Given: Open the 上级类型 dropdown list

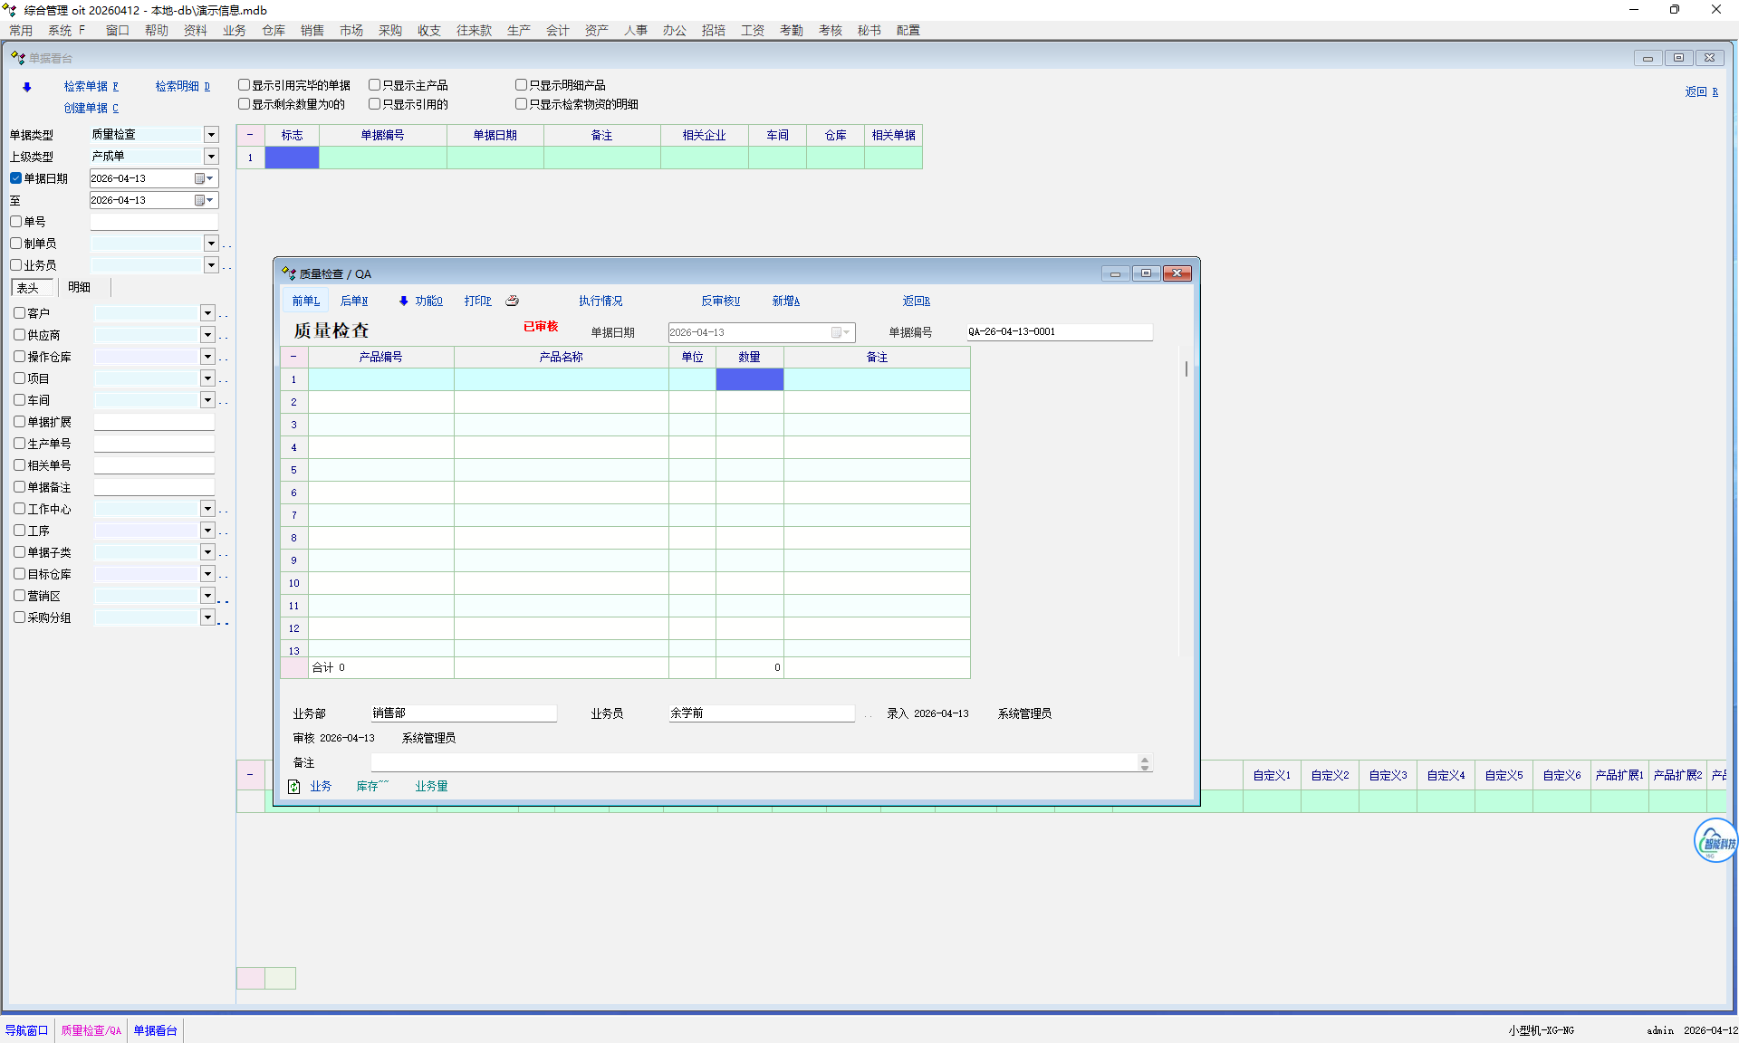Looking at the screenshot, I should coord(211,157).
